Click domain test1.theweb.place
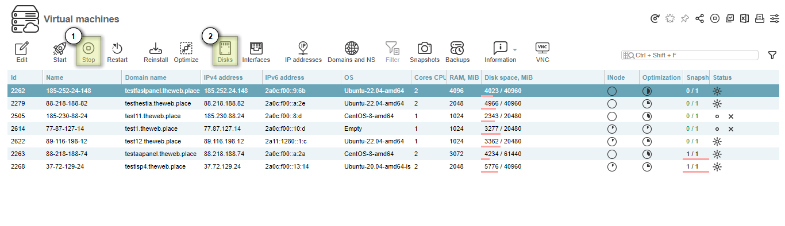785x226 pixels. [x=151, y=128]
